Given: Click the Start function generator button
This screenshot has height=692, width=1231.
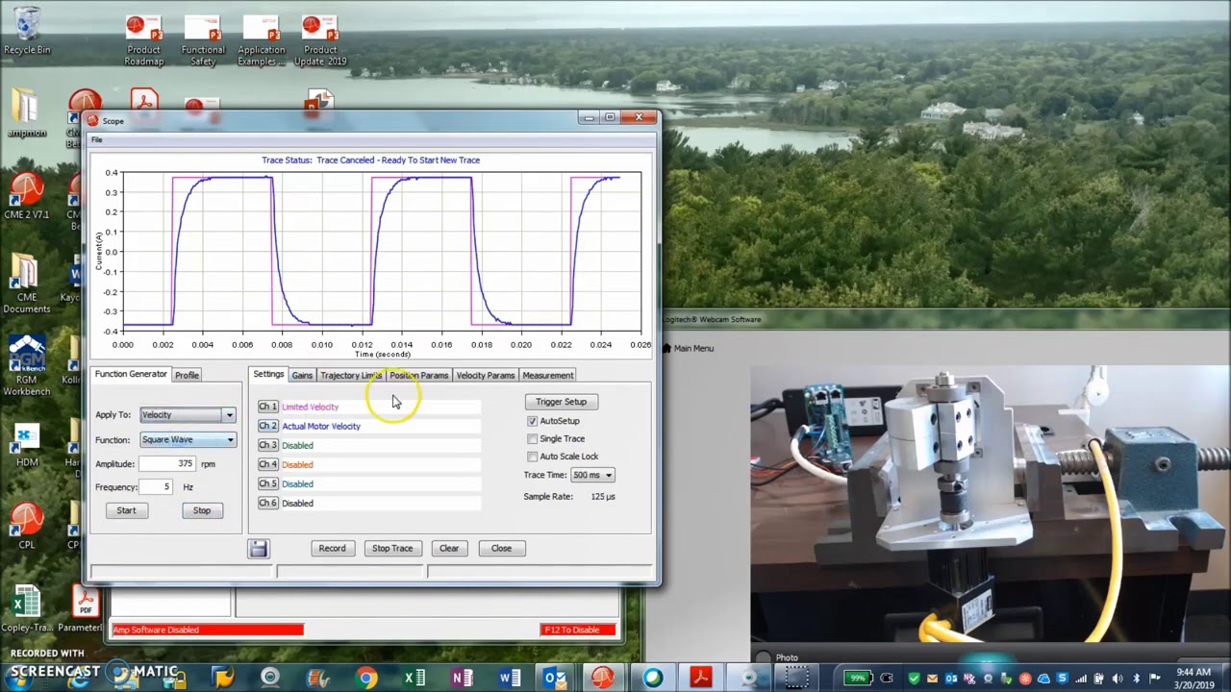Looking at the screenshot, I should 126,510.
